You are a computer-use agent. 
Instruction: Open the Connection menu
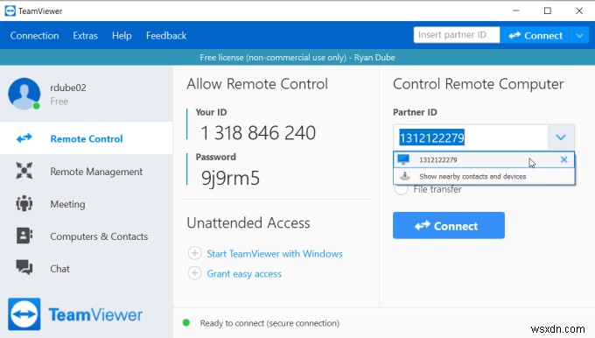(34, 36)
